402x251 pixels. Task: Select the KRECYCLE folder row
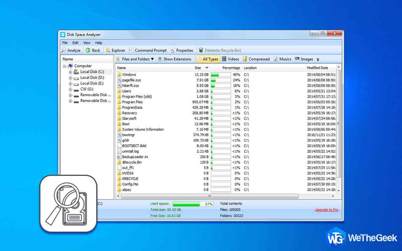(x=226, y=179)
